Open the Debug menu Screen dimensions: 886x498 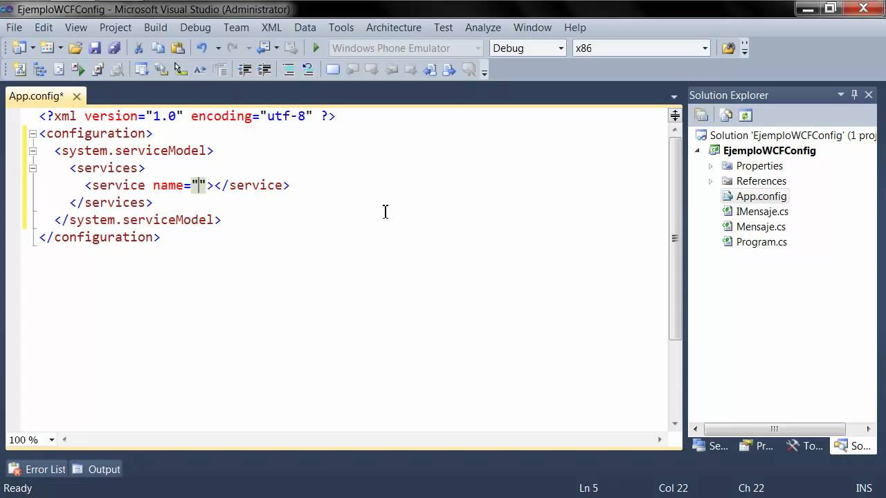(195, 28)
